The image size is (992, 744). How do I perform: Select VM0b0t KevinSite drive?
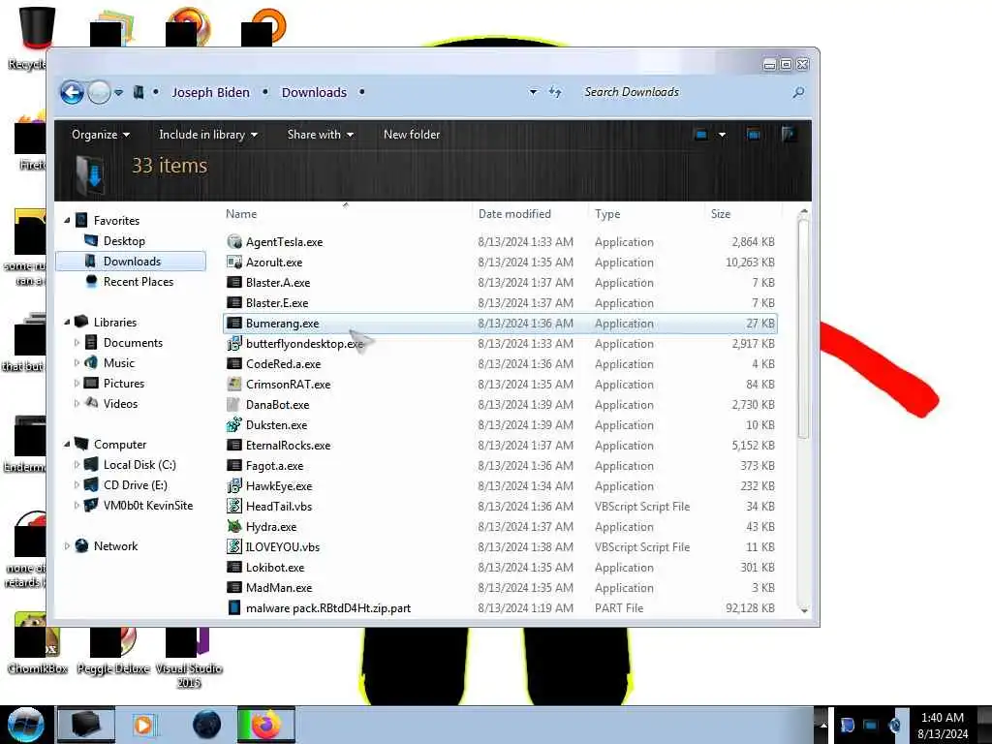[147, 505]
